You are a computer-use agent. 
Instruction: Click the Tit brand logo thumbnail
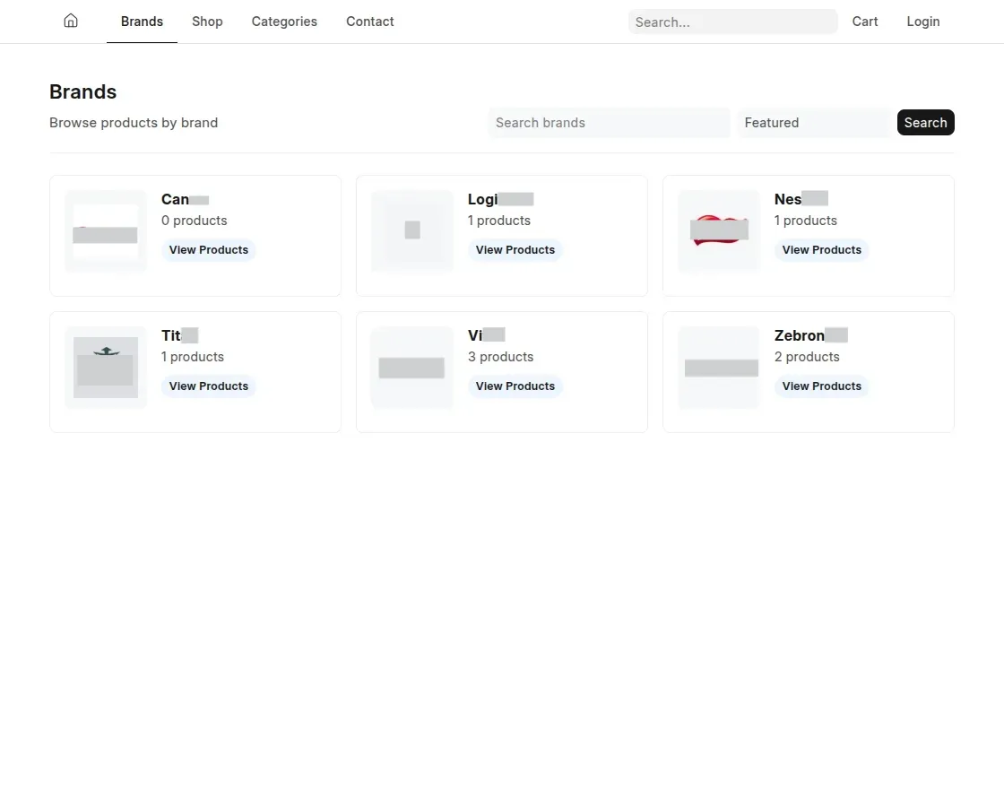[106, 368]
